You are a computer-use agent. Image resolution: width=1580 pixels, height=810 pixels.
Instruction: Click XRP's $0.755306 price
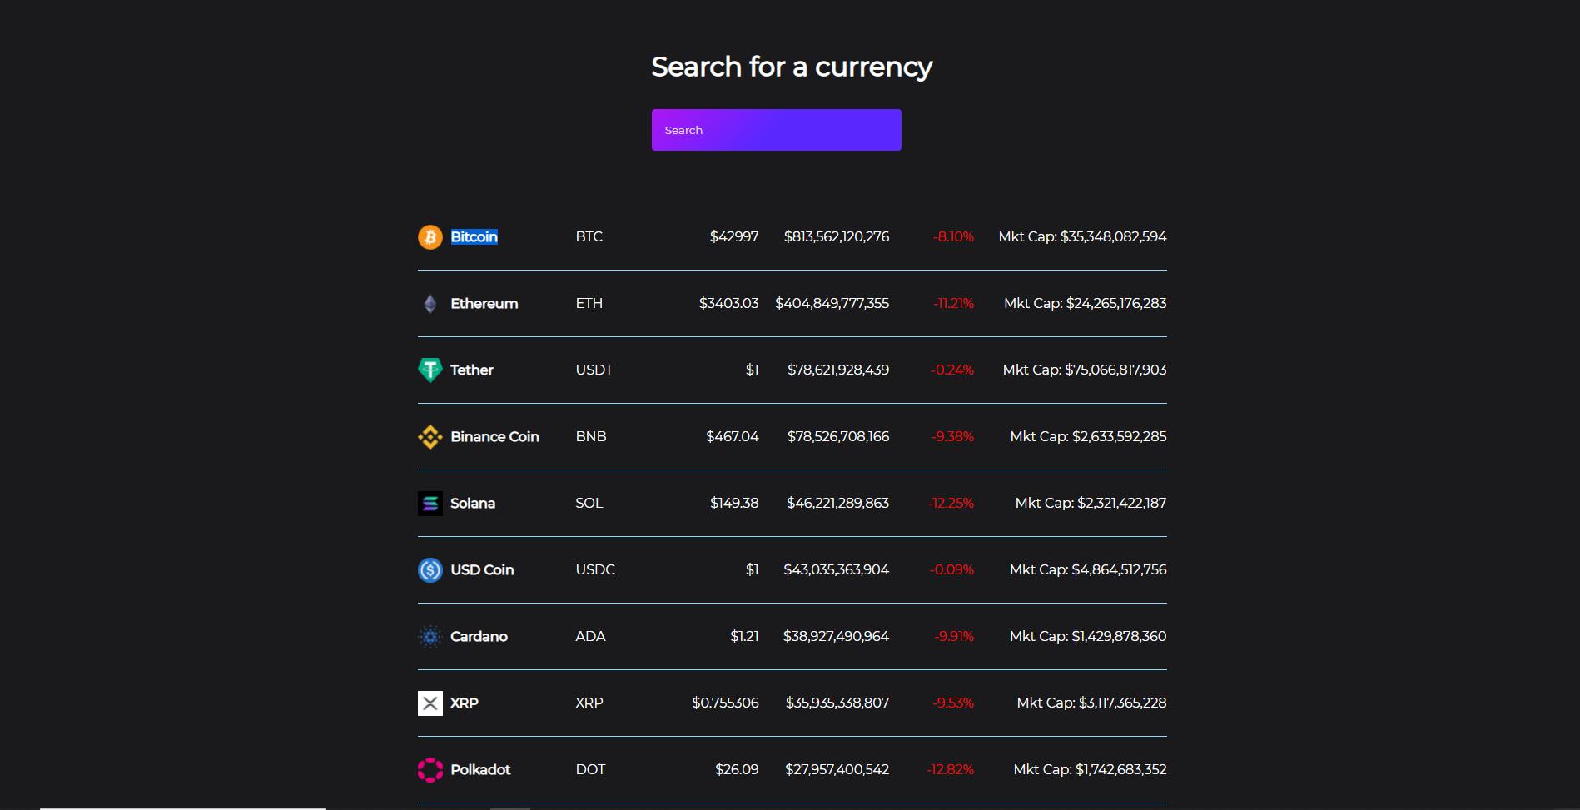coord(725,703)
